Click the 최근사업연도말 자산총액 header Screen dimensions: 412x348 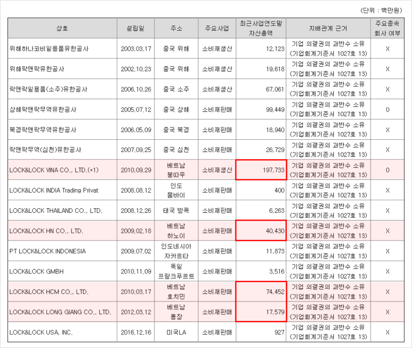(x=261, y=28)
